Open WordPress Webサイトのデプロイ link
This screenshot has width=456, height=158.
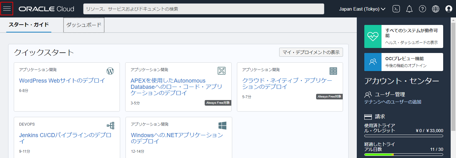coord(62,81)
